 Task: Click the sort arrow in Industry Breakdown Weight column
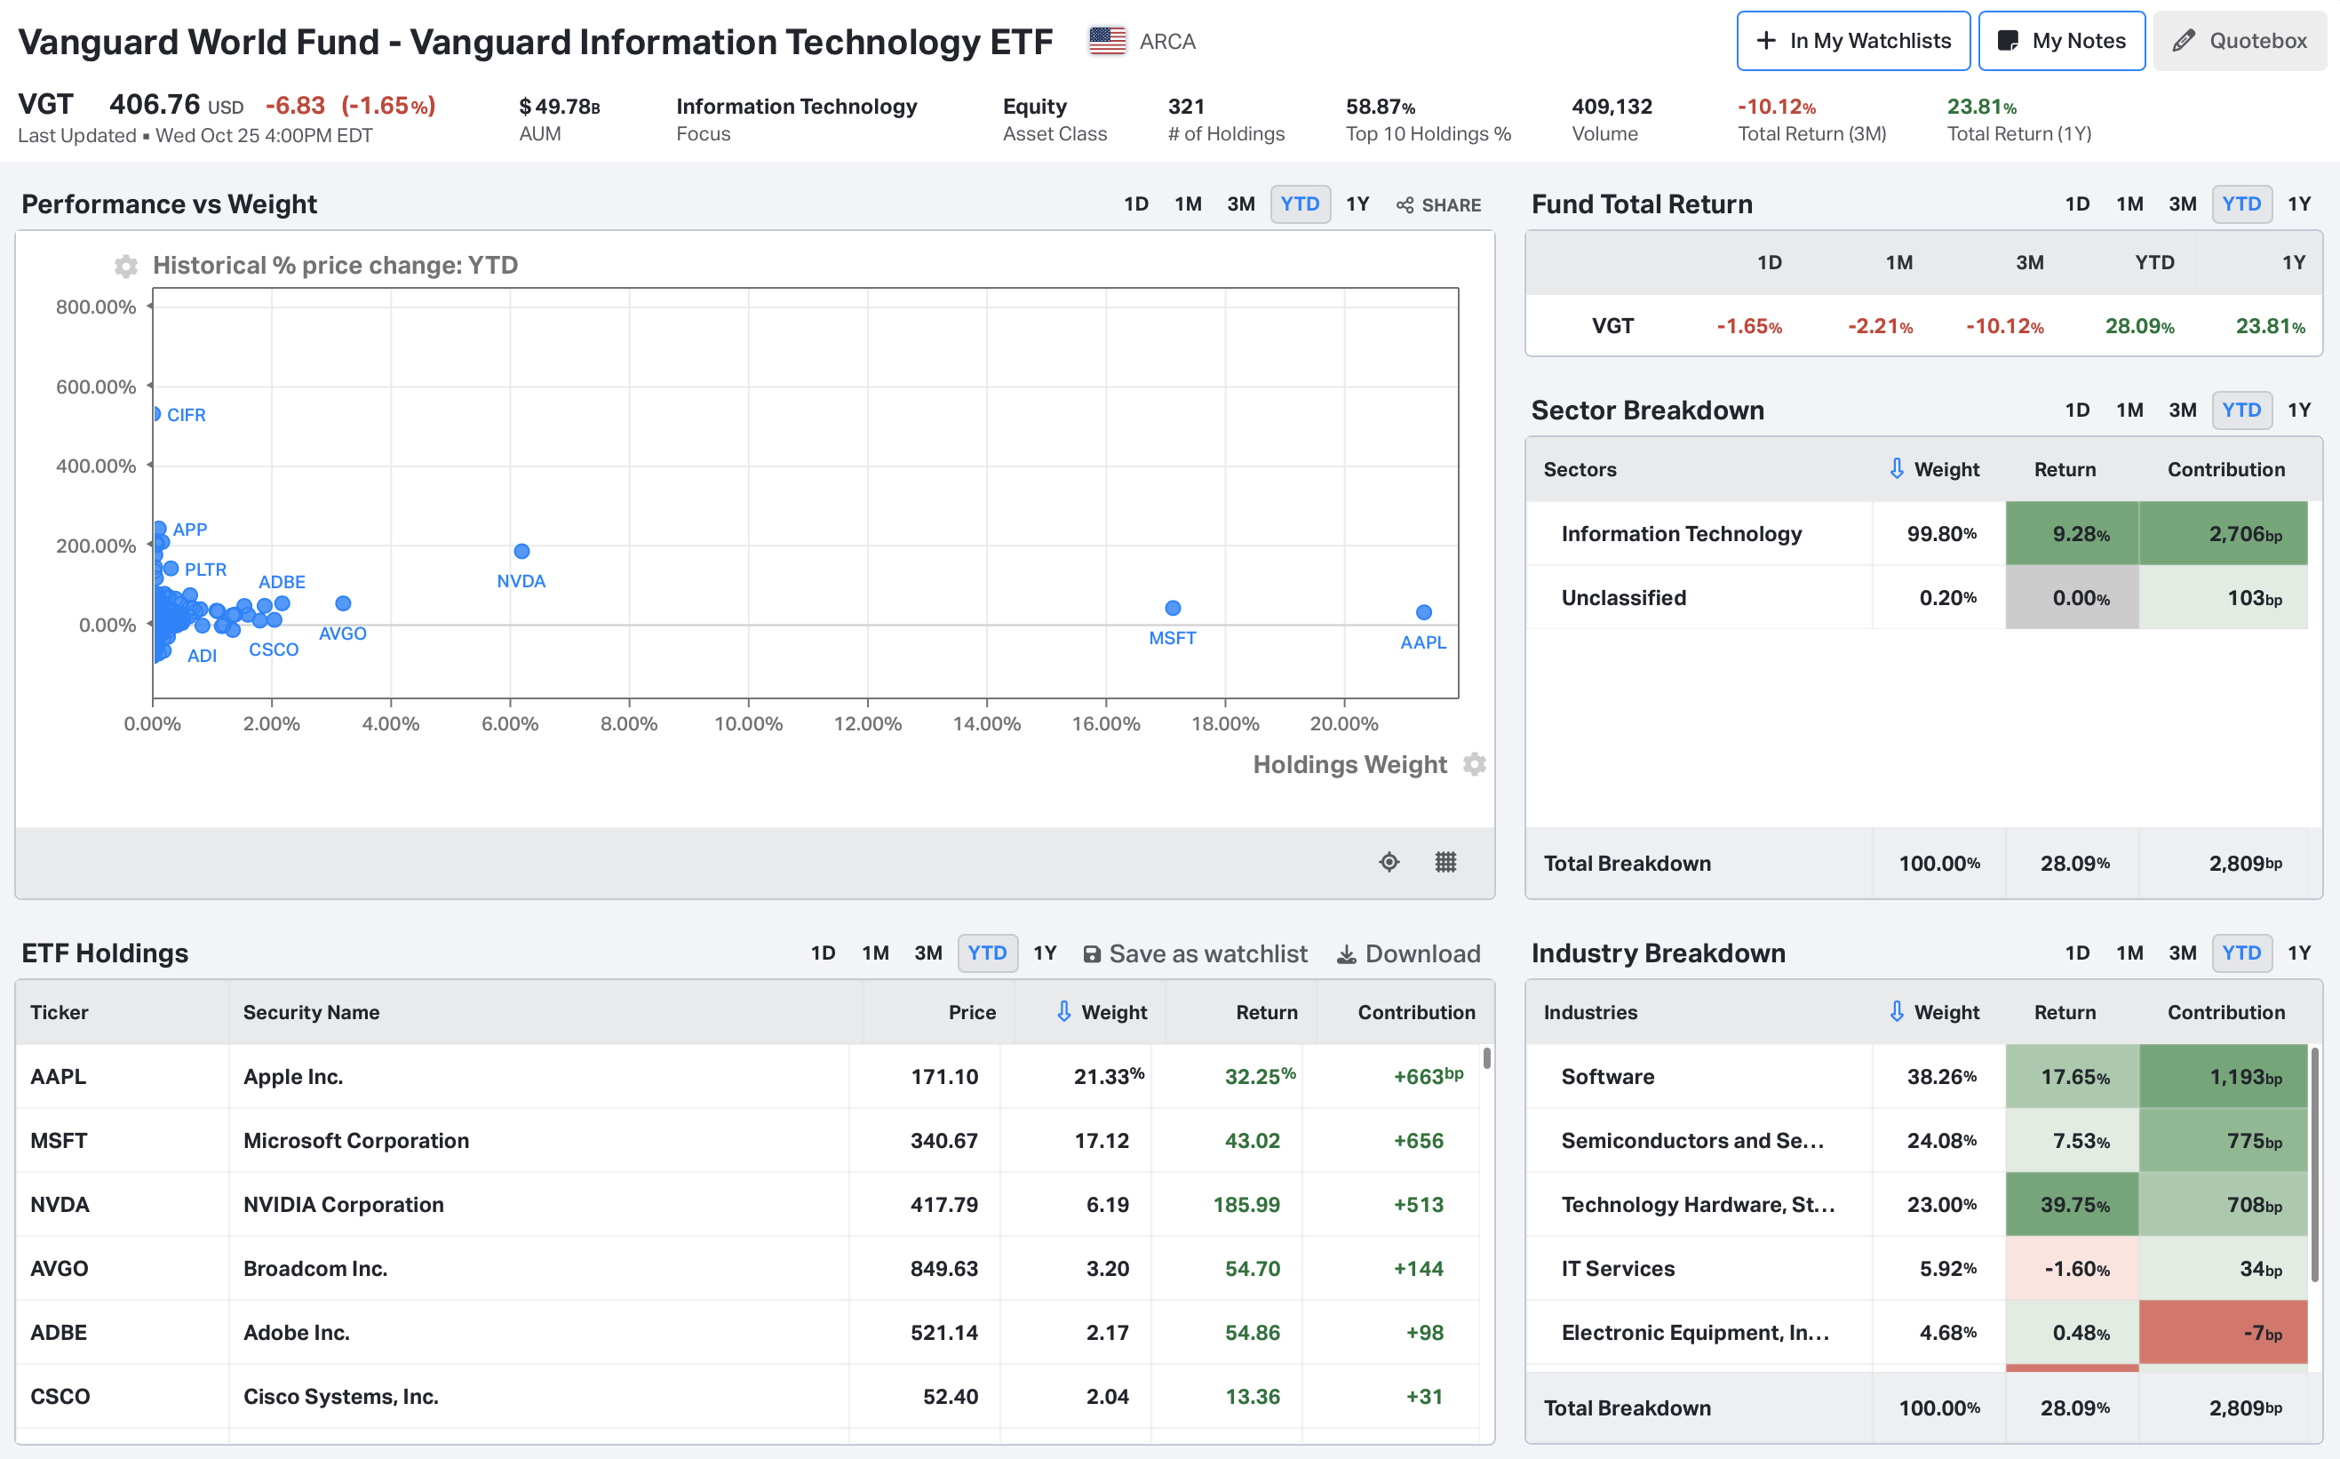(1897, 1011)
